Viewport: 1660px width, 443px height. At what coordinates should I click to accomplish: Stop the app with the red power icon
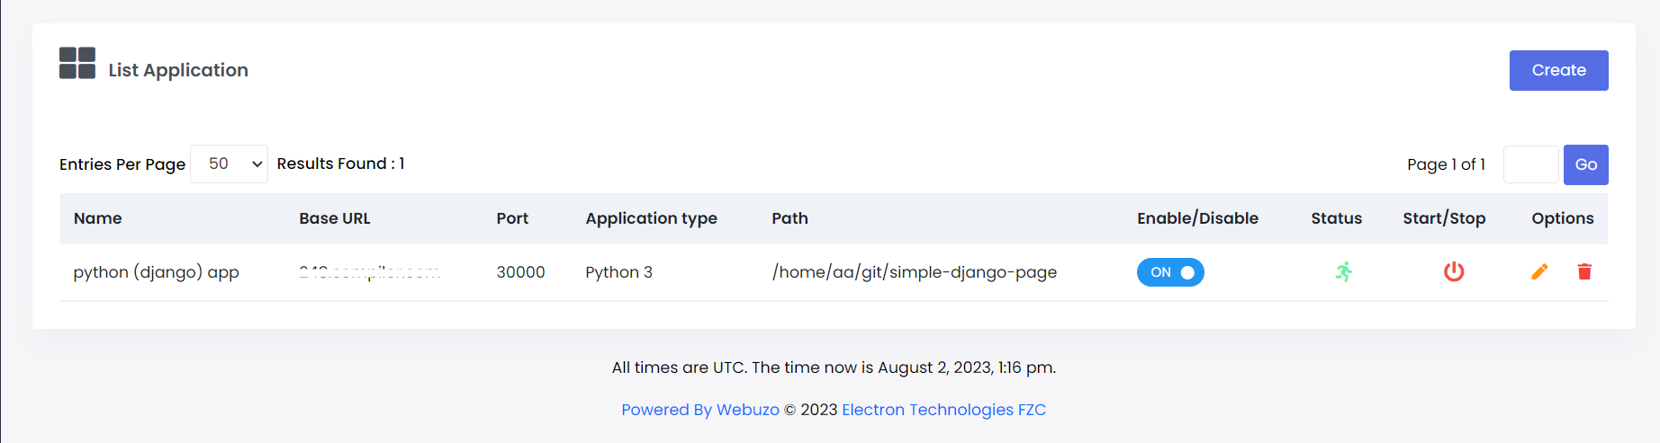click(x=1453, y=271)
